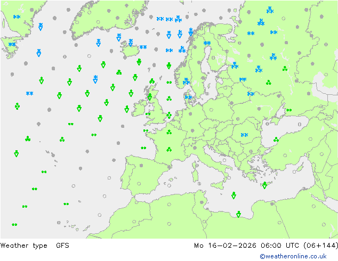Click the half-filled circle in eastern Black Sea

pyautogui.click(x=300, y=124)
